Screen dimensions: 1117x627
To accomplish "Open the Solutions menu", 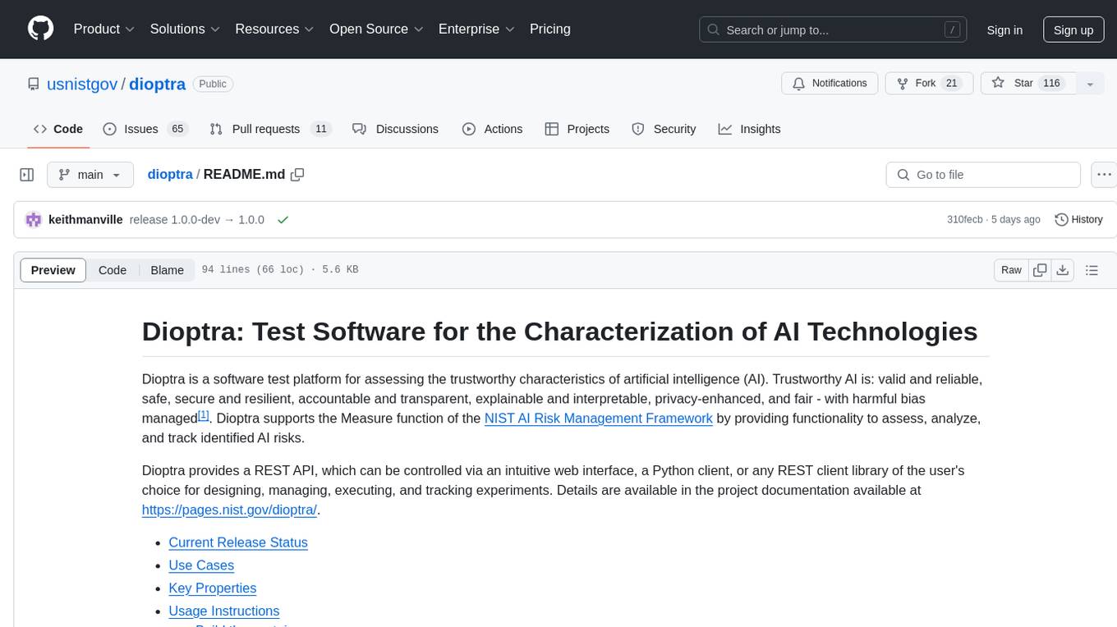I will pyautogui.click(x=185, y=29).
